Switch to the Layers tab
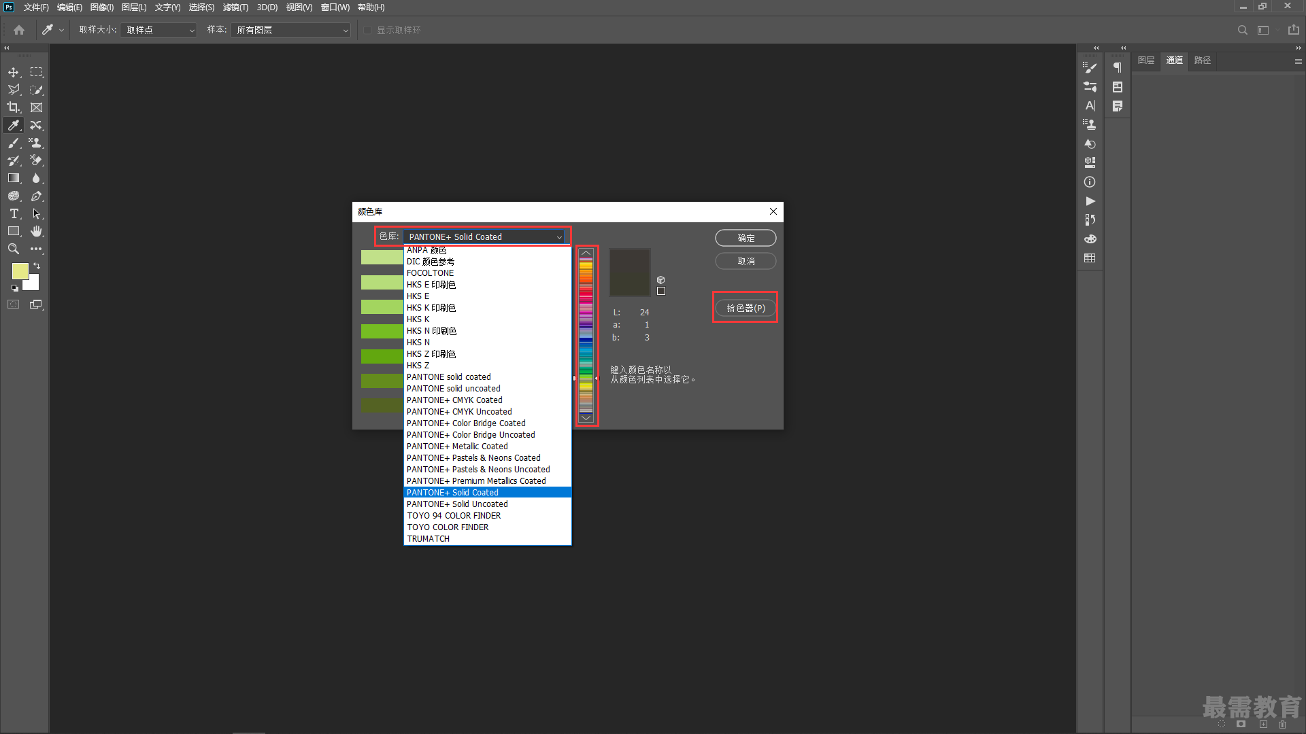Image resolution: width=1306 pixels, height=734 pixels. click(1145, 60)
